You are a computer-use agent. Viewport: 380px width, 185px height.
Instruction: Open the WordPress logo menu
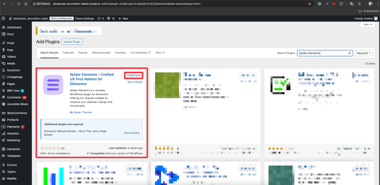[3, 18]
